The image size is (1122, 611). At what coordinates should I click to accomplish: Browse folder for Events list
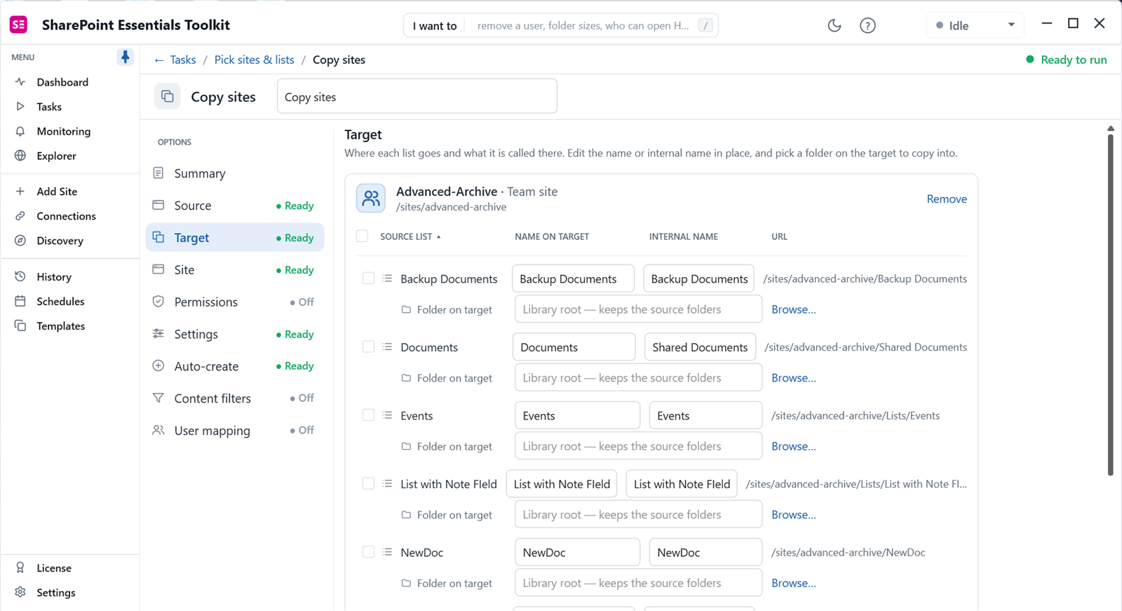(x=794, y=446)
